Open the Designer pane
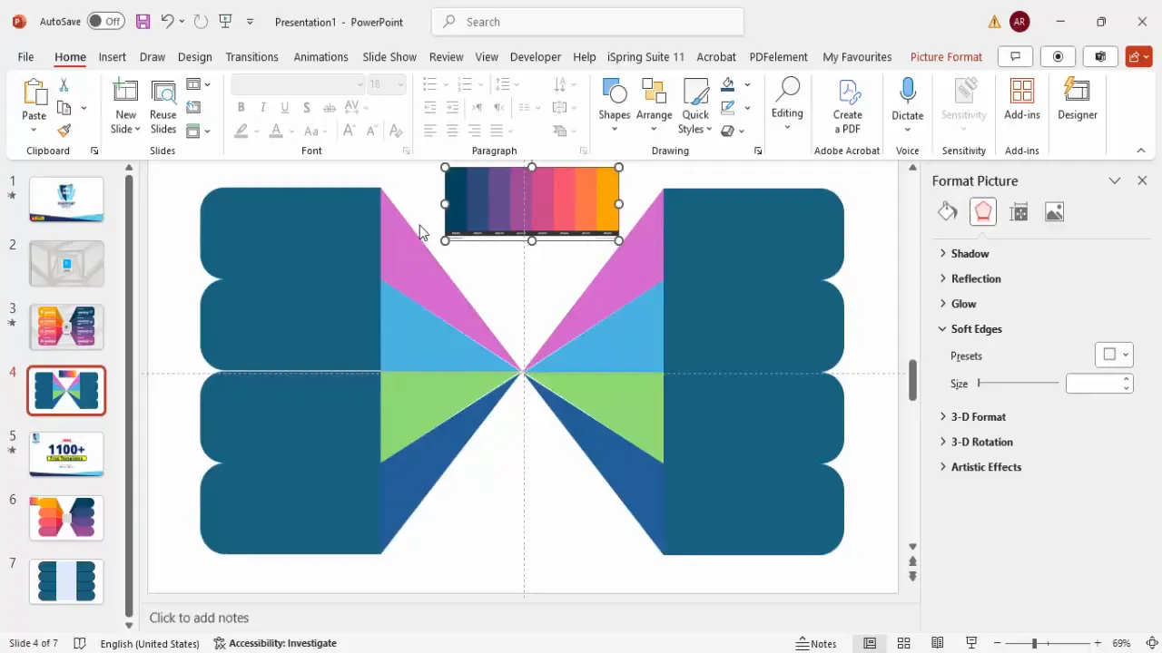The height and width of the screenshot is (653, 1162). click(1078, 100)
